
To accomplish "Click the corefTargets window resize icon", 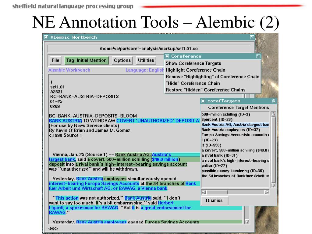I will (274, 101).
